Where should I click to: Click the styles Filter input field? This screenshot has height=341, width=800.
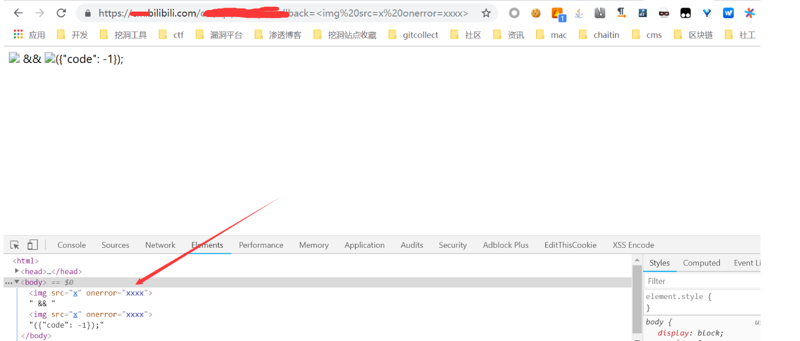[703, 281]
